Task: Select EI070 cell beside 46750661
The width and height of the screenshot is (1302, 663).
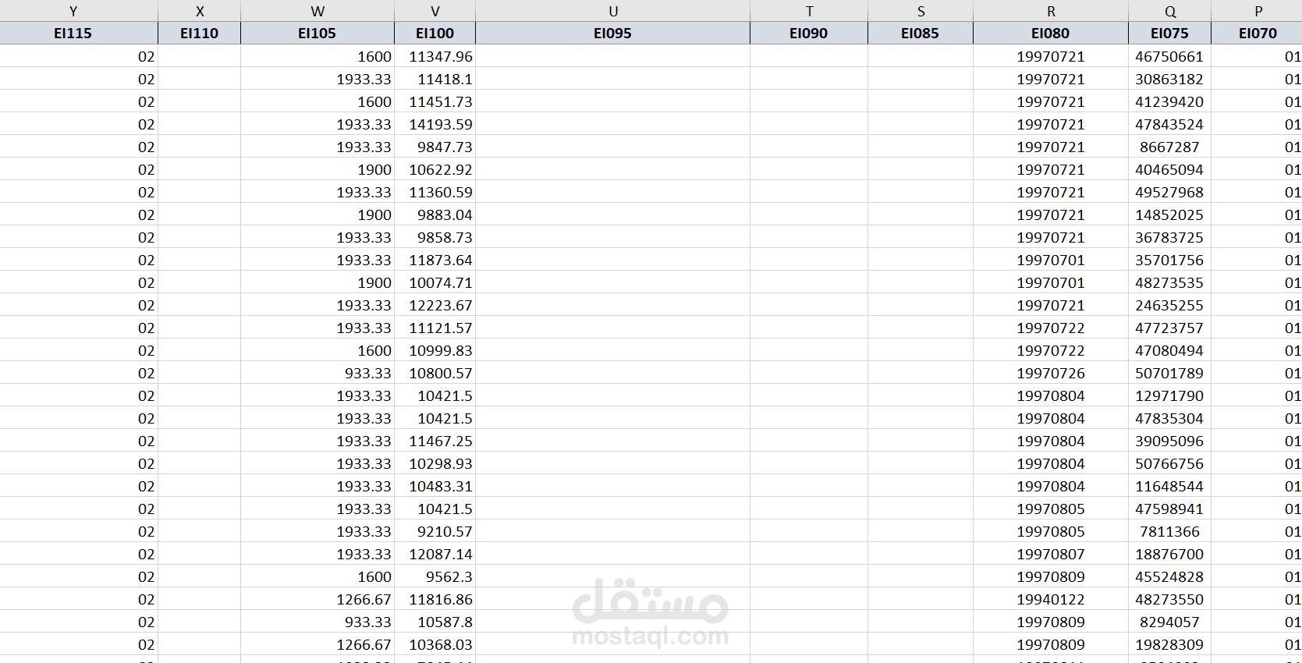Action: pyautogui.click(x=1258, y=56)
